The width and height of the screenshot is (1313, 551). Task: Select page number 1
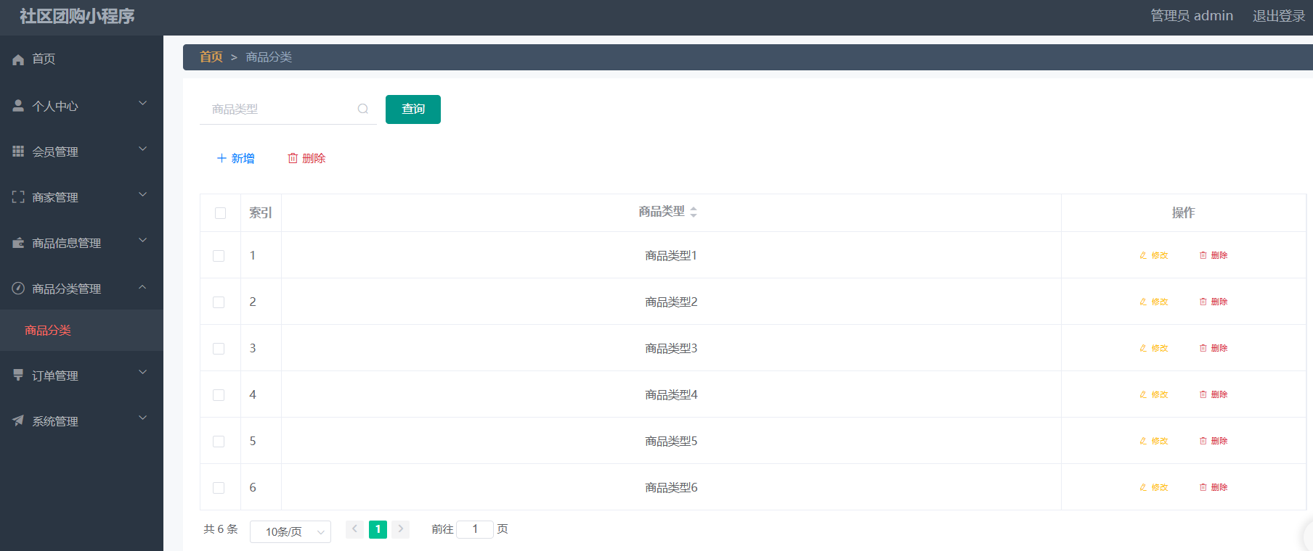point(378,529)
